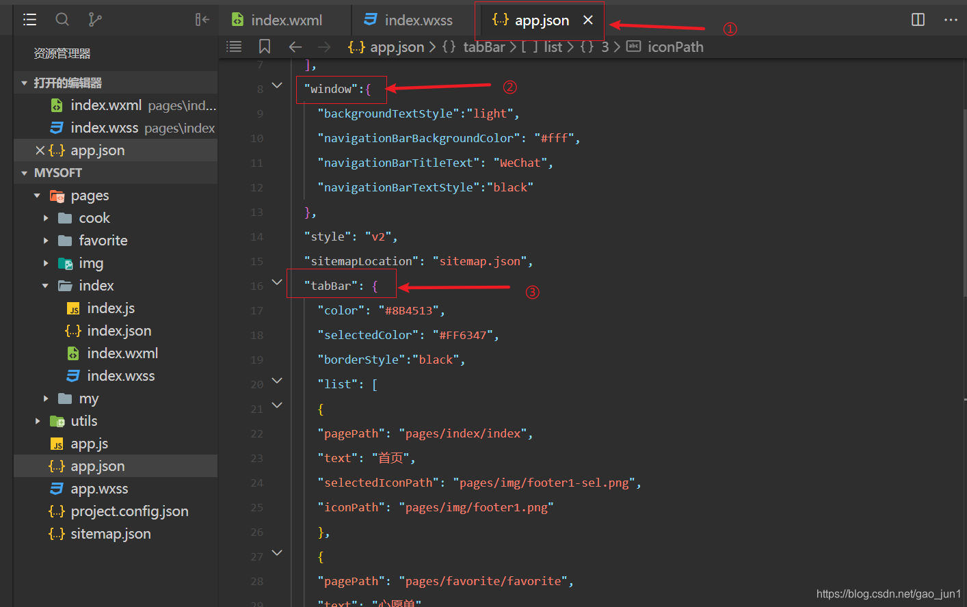Collapse the 打开的编辑器 section
This screenshot has width=967, height=607.
25,83
